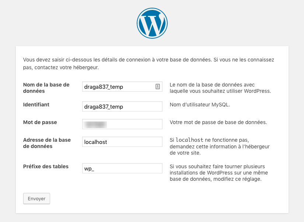Image resolution: width=304 pixels, height=222 pixels.
Task: Focus the Préfixe des tables field
Action: point(122,168)
